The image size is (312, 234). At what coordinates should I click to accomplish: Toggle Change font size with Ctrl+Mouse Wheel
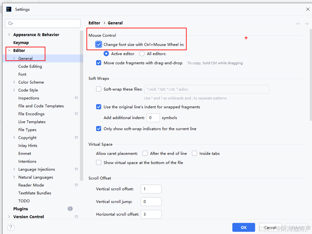[99, 44]
